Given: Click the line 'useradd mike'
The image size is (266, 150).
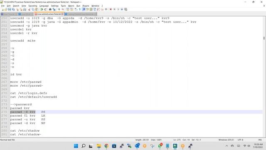Looking at the screenshot, I should point(23,41).
